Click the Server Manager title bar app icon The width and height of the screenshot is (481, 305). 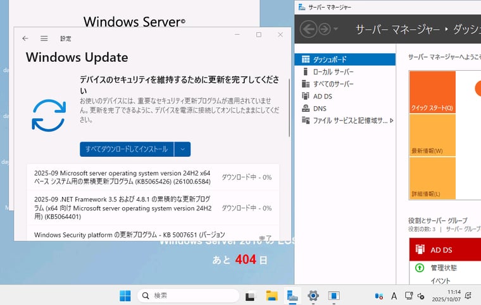click(302, 7)
